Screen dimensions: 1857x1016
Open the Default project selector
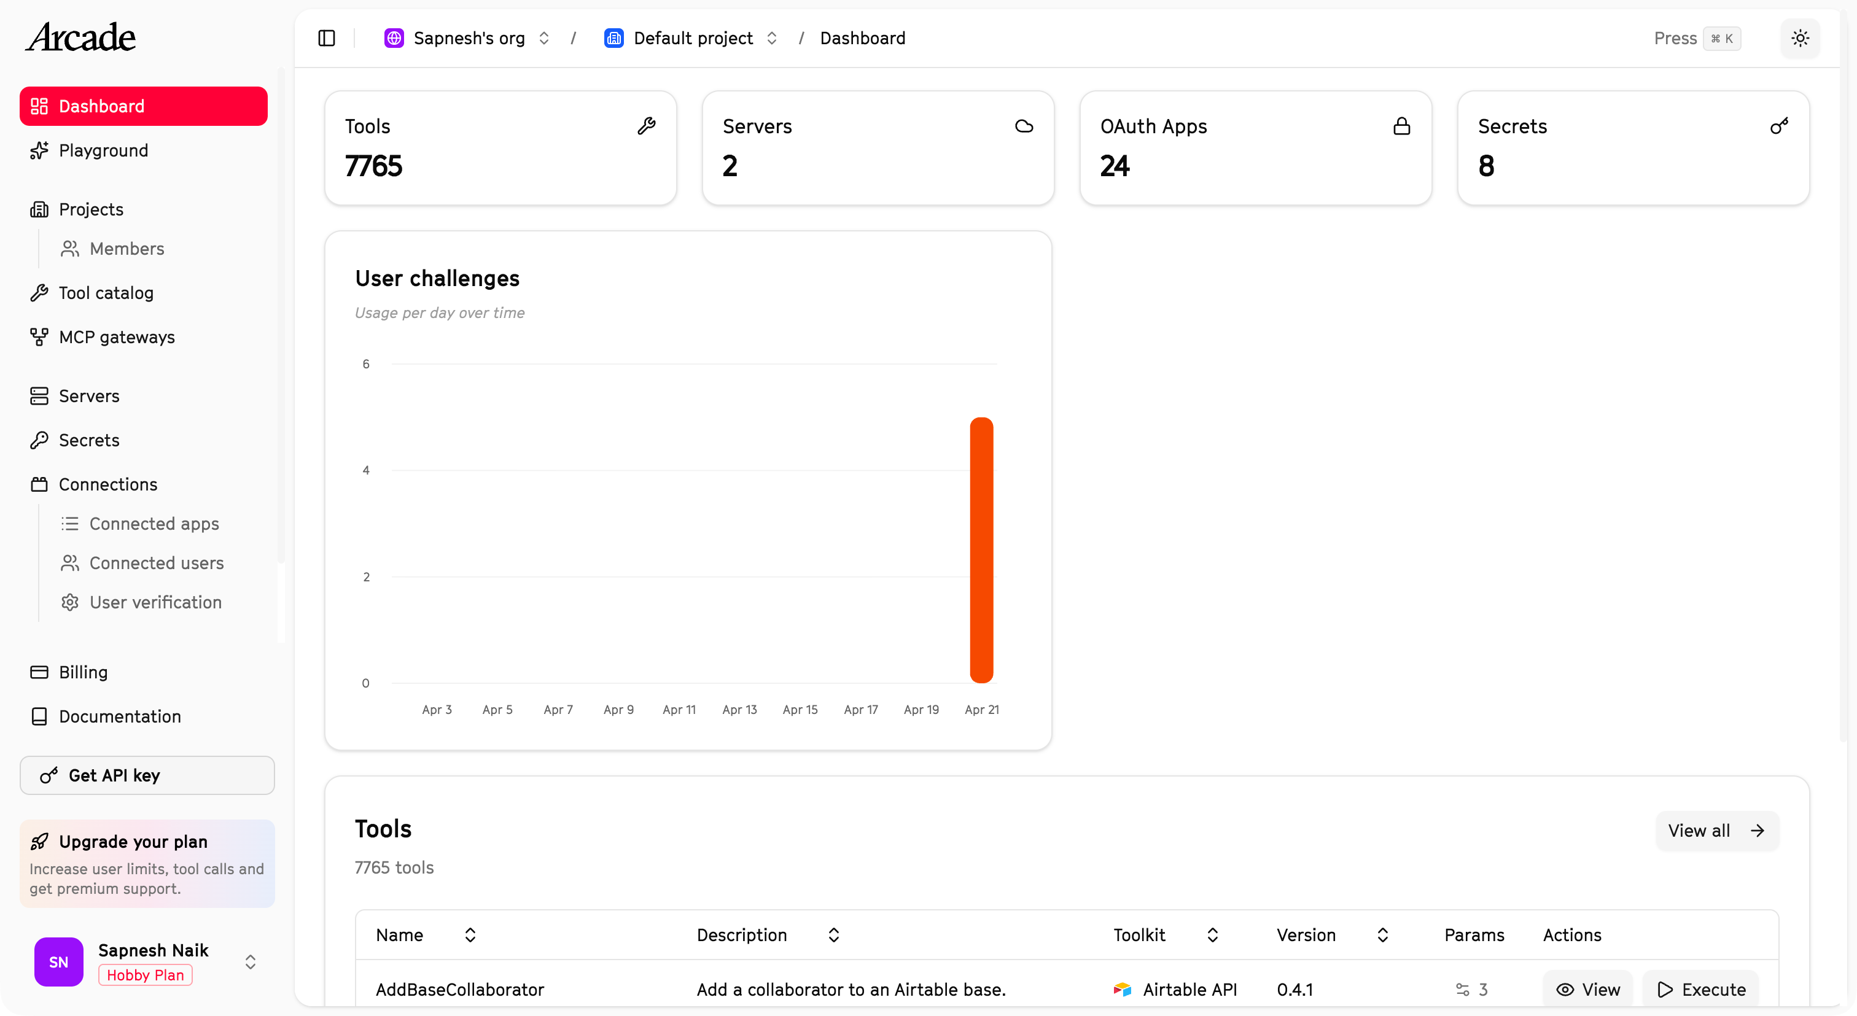692,38
